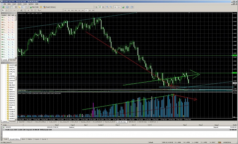Select the Bears indicator in Navigator
Viewport: 238px width, 144px height.
(11, 89)
